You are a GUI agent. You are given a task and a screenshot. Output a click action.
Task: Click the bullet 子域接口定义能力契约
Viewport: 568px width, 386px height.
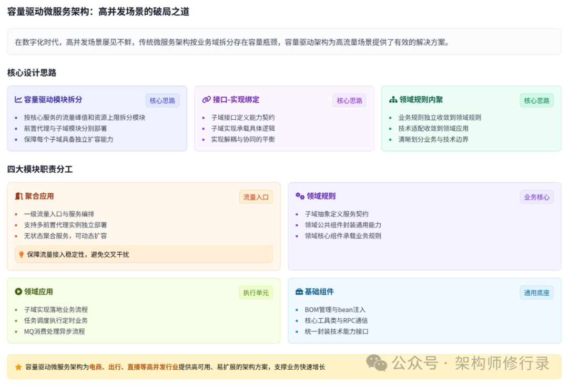point(242,118)
